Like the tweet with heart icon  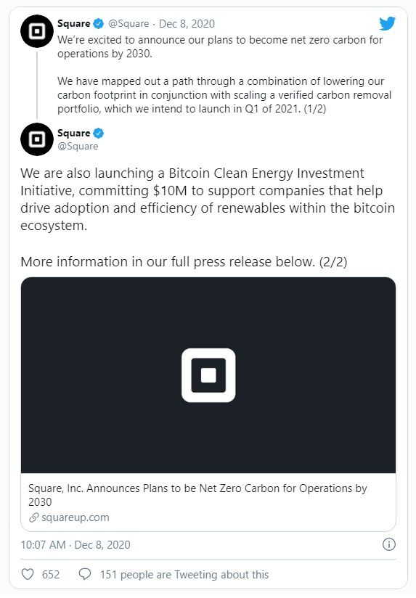point(28,574)
